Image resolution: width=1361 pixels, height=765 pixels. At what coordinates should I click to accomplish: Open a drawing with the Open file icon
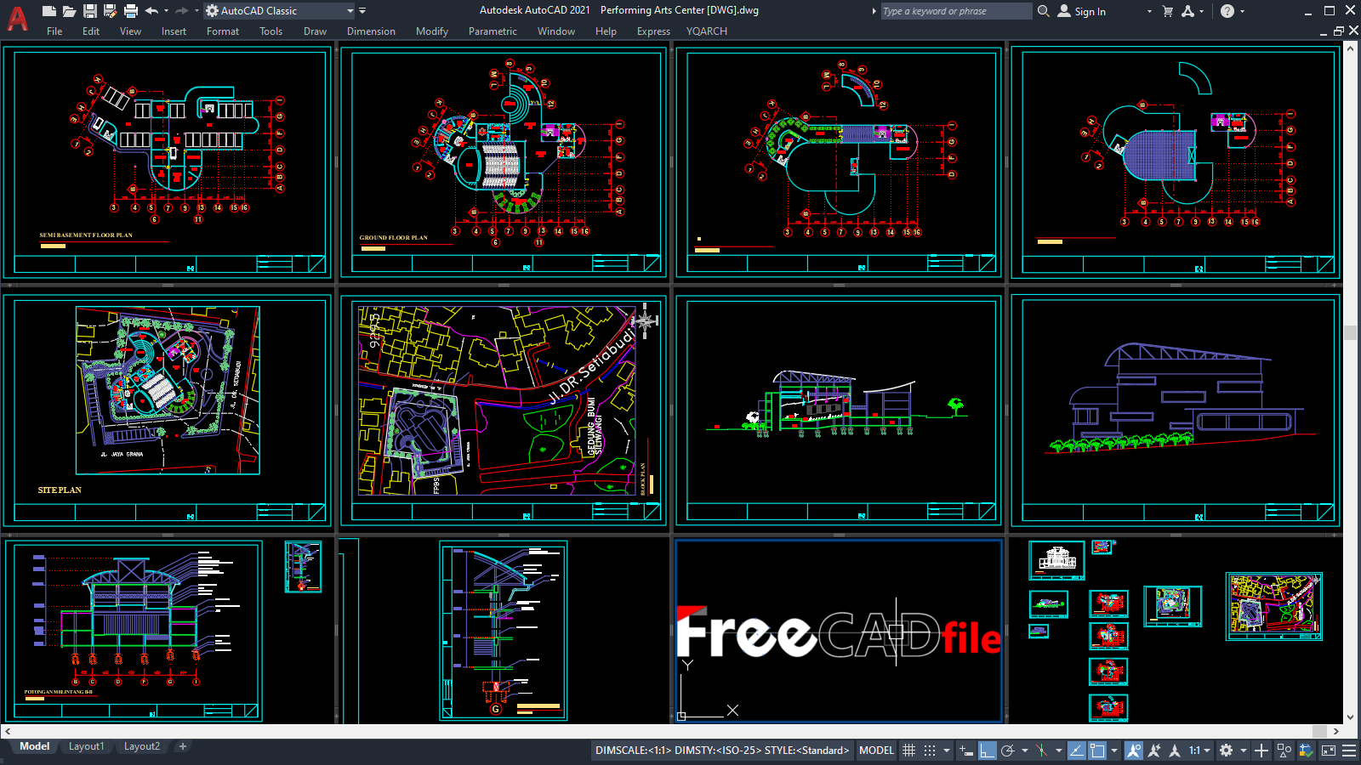pos(70,10)
